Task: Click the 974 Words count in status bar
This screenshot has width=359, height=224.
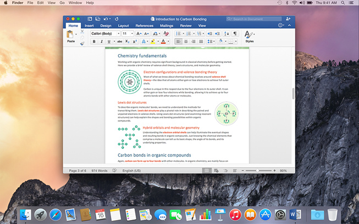Action: [99, 171]
